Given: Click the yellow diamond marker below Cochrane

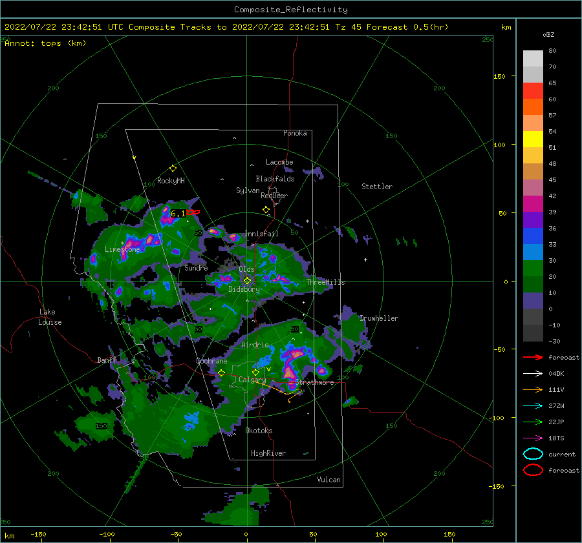Looking at the screenshot, I should [x=222, y=373].
